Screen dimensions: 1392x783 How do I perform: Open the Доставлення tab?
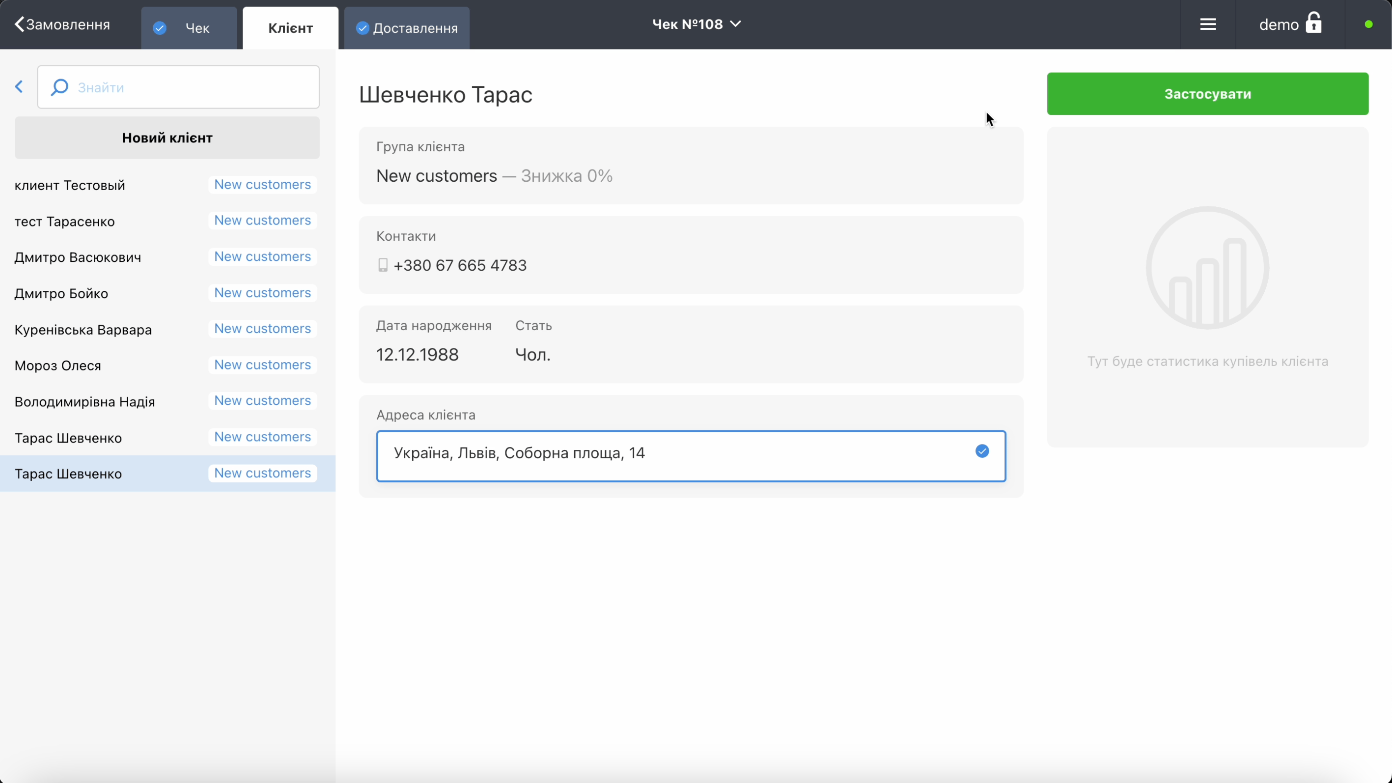[406, 28]
